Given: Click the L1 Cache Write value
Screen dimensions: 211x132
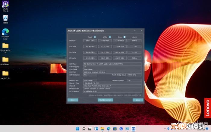Looking at the screenshot, I should 105,47.
